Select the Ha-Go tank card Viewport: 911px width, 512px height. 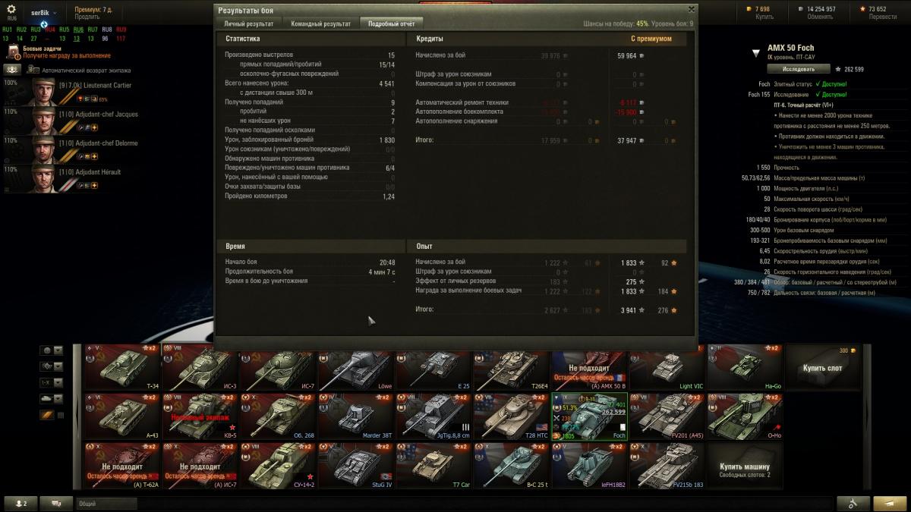click(745, 367)
